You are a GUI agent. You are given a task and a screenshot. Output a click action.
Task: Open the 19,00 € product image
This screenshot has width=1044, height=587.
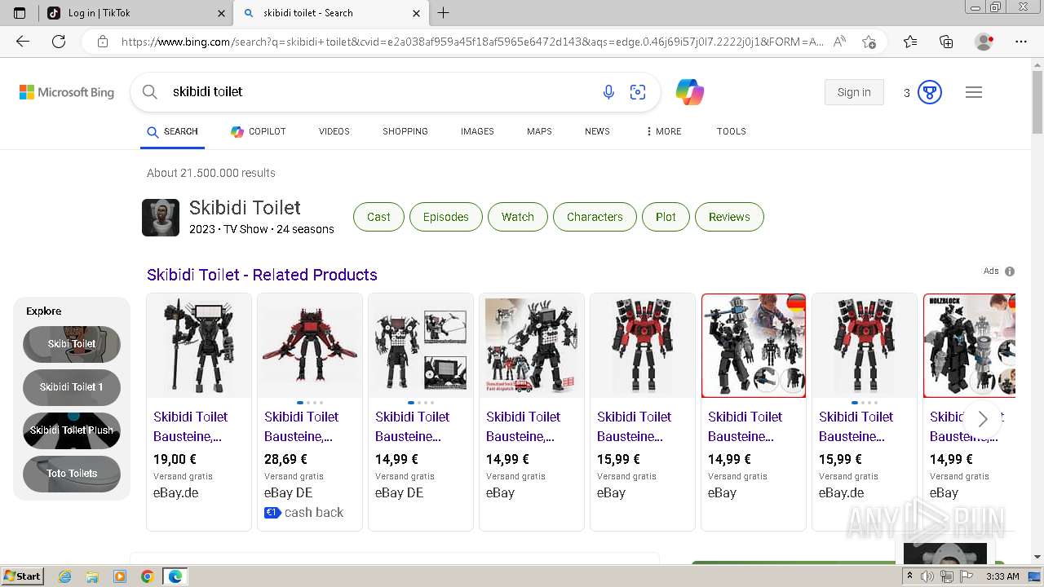(199, 346)
